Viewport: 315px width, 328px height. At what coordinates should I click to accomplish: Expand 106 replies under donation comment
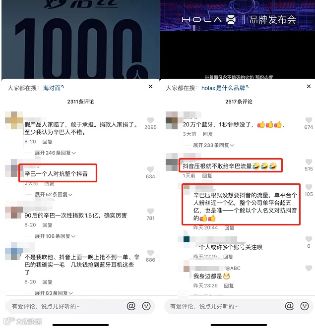pyautogui.click(x=55, y=236)
